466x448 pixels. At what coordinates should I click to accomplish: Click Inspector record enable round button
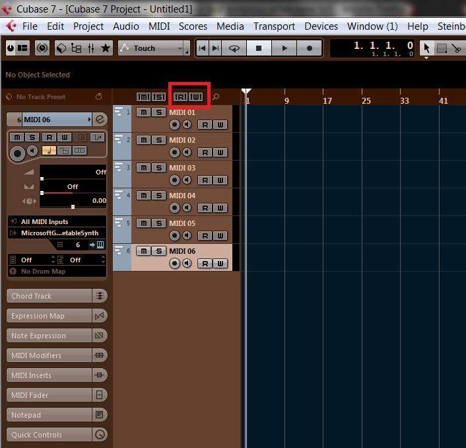coord(18,153)
